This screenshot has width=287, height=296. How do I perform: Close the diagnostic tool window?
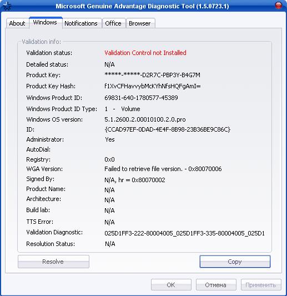pyautogui.click(x=279, y=6)
